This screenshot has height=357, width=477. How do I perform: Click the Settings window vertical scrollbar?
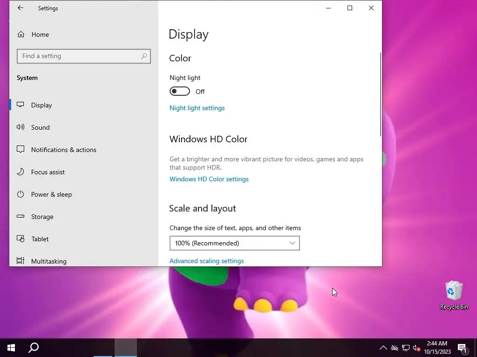click(380, 94)
